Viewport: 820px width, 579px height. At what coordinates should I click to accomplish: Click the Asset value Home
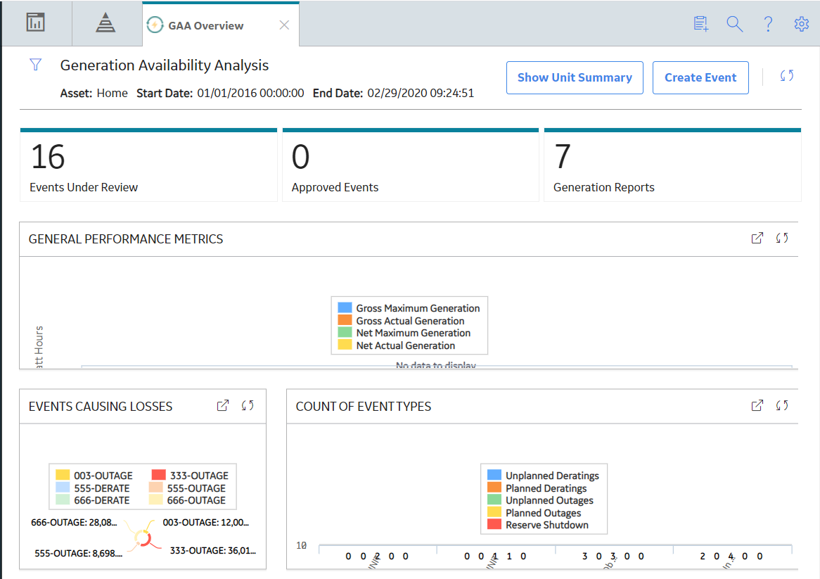coord(112,93)
